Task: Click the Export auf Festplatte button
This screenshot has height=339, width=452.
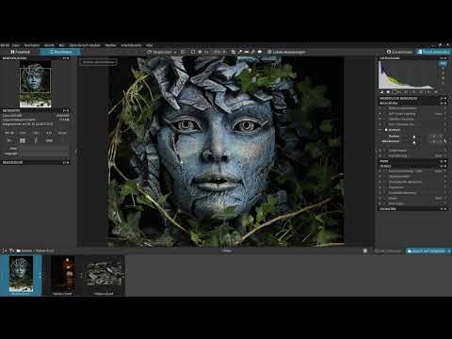Action: pyautogui.click(x=427, y=250)
